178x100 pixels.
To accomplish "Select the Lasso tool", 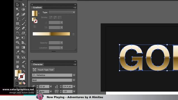I will tap(23, 9).
